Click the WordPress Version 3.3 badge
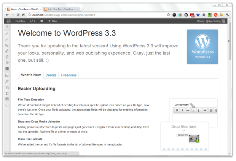 (x=202, y=47)
